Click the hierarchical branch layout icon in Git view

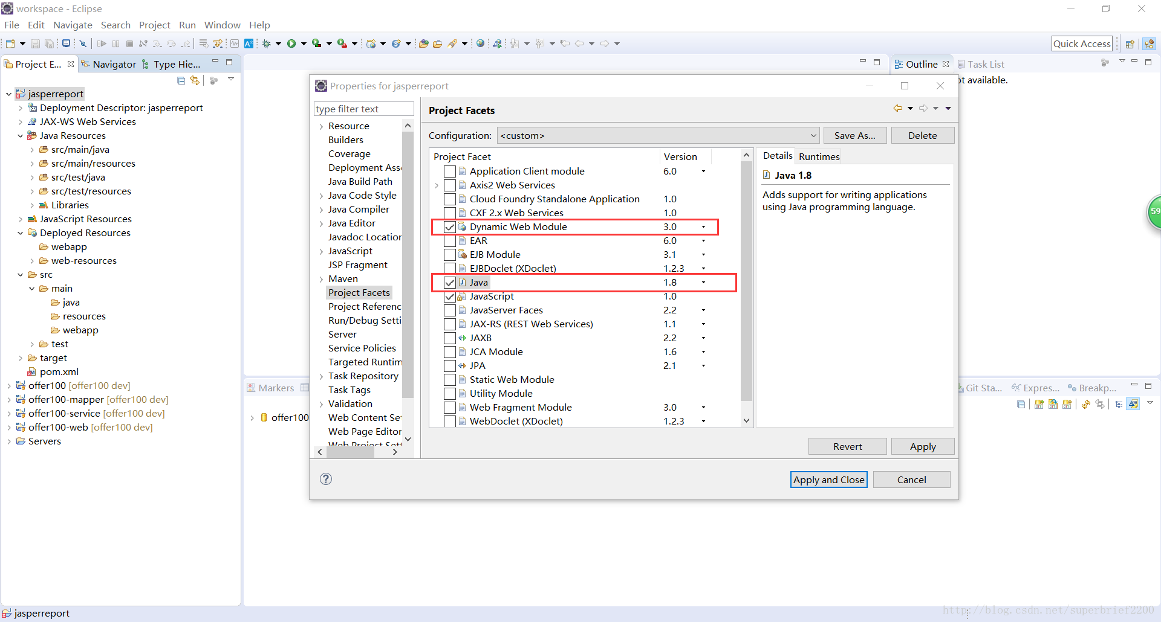click(1119, 404)
